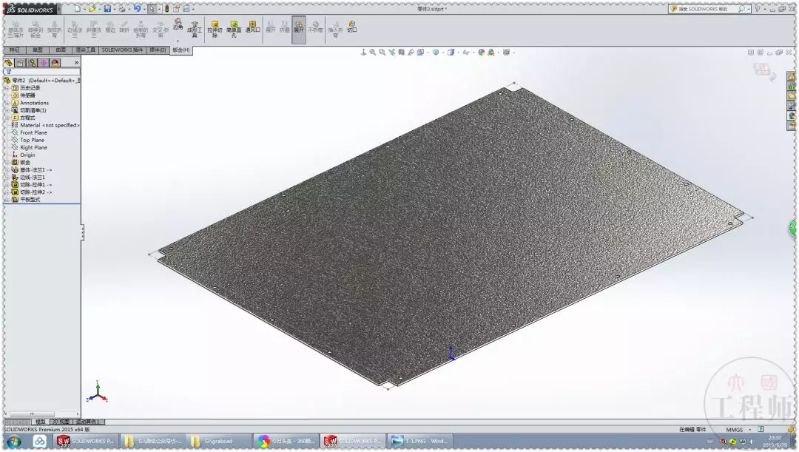Switch to G:\grabcad folder in taskbar
The height and width of the screenshot is (452, 799).
[x=220, y=441]
